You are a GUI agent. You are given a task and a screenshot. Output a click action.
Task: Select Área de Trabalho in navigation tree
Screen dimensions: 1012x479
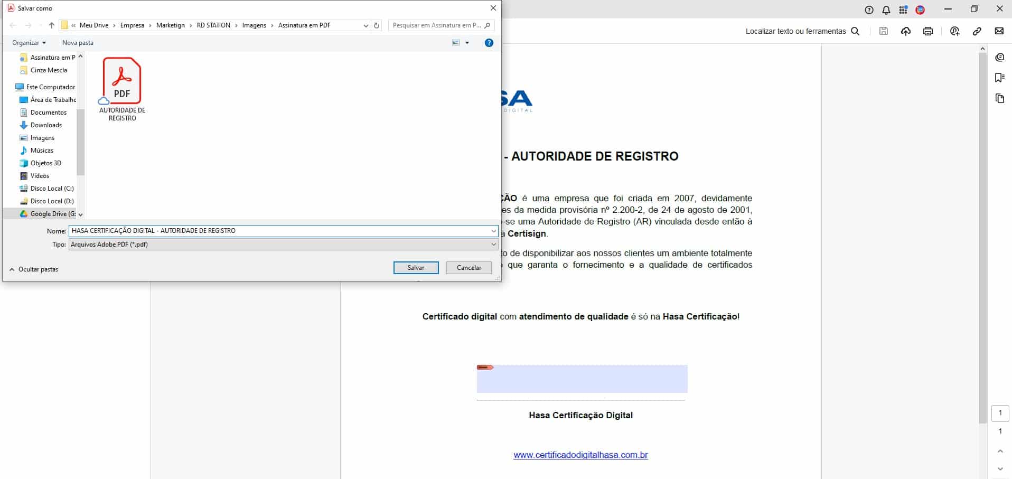coord(48,100)
